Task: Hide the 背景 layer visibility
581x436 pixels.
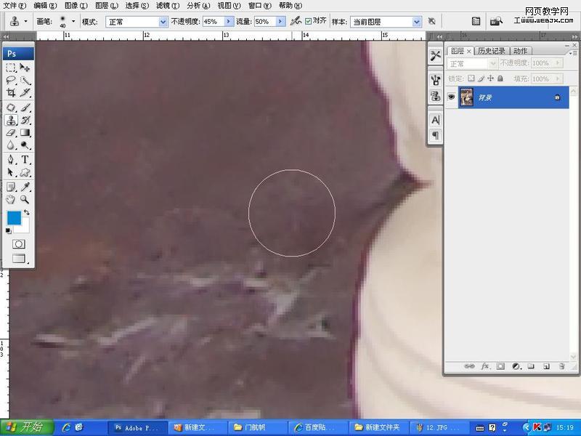Action: click(452, 97)
